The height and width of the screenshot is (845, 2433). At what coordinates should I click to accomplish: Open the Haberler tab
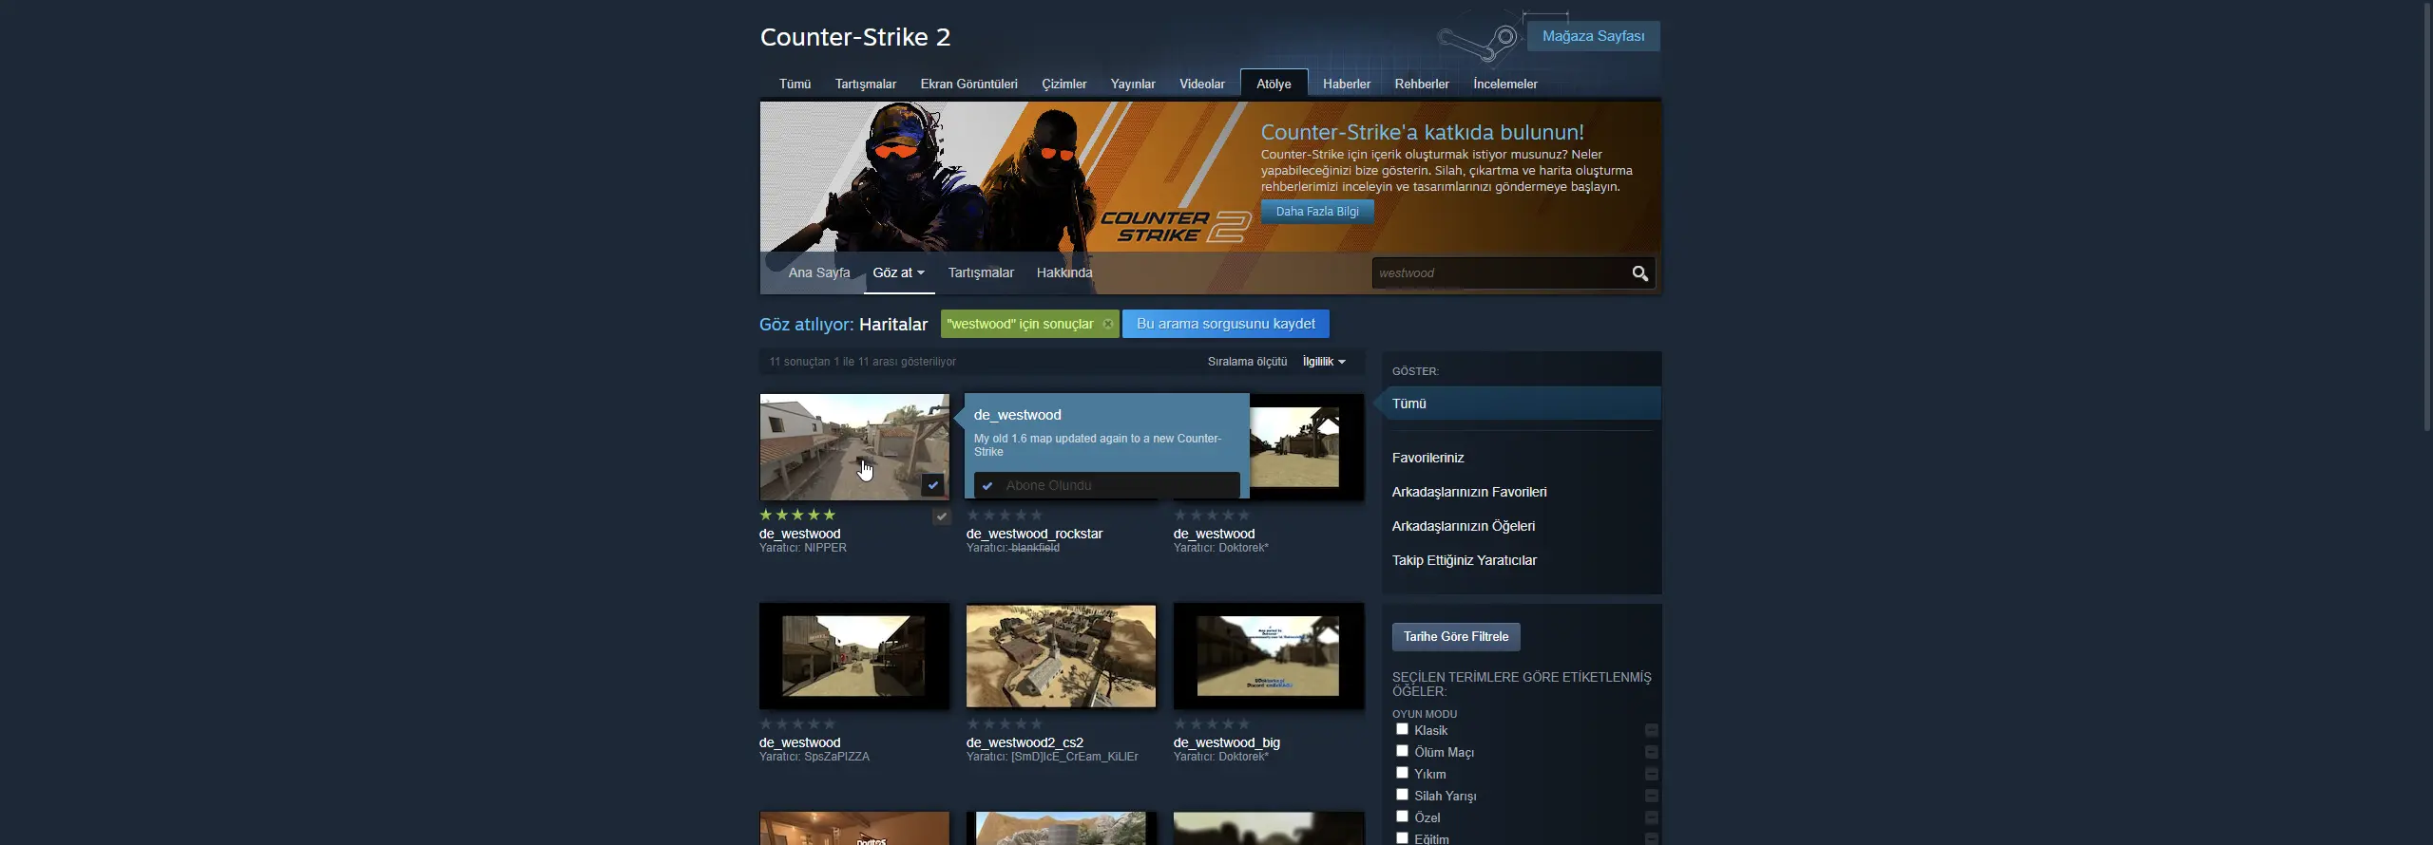(1347, 84)
